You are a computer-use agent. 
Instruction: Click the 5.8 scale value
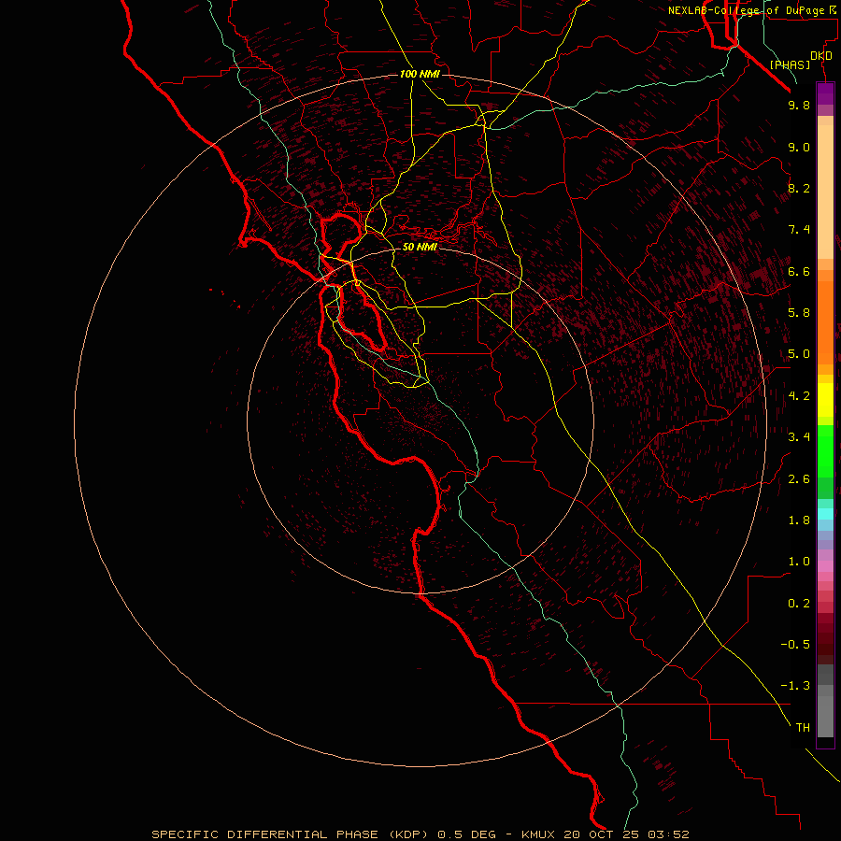click(799, 313)
